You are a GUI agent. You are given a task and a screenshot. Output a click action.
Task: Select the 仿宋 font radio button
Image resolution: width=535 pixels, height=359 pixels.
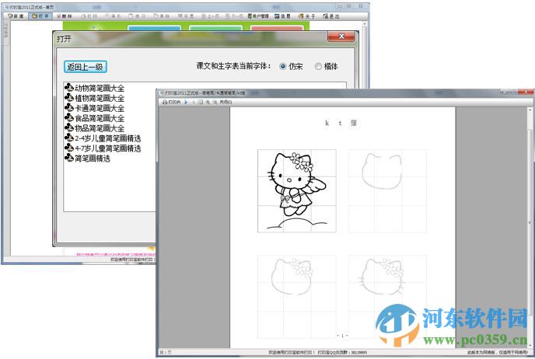[x=283, y=67]
